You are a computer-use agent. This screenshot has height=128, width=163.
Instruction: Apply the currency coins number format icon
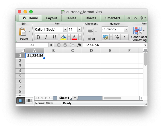tap(105, 37)
